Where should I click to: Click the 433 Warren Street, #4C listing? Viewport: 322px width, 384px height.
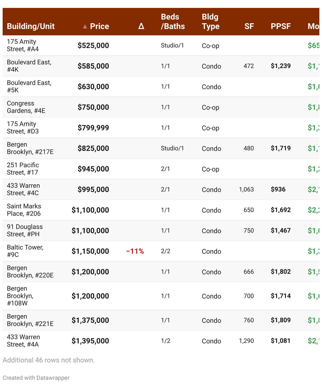point(23,189)
